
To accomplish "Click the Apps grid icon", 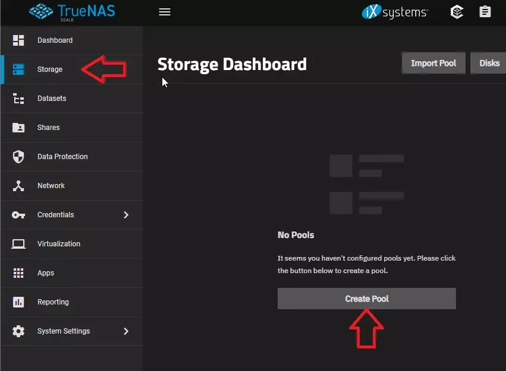I will coord(18,273).
